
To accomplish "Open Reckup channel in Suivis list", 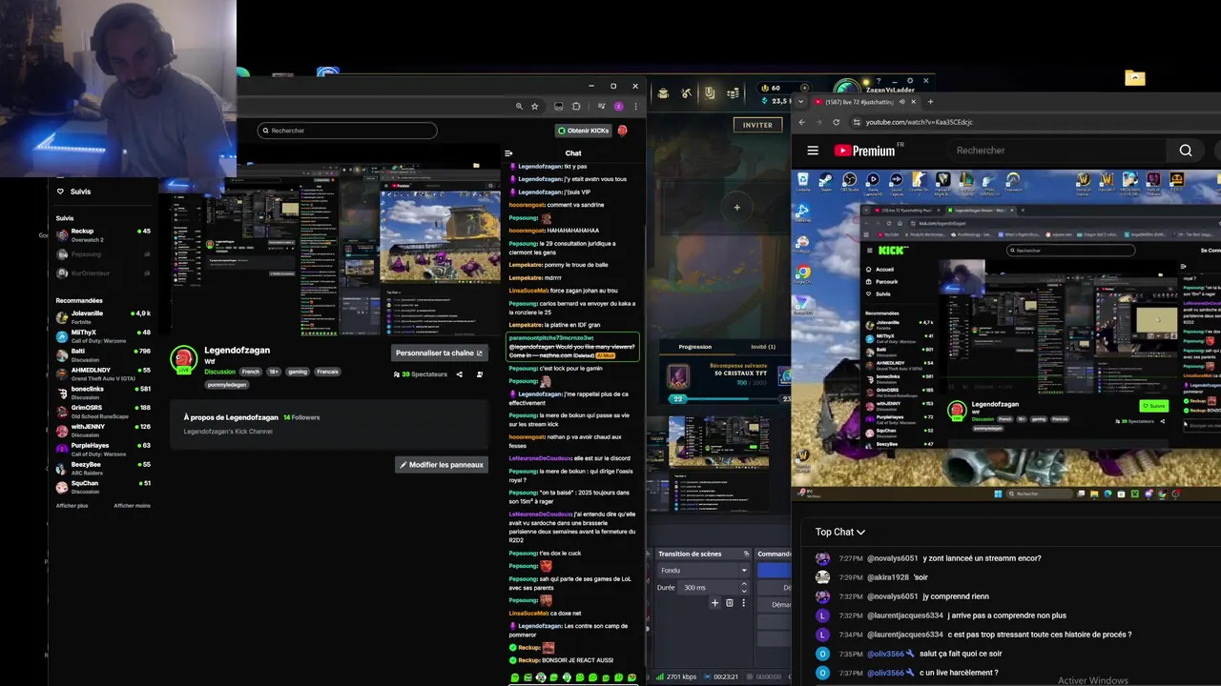I will click(x=103, y=234).
